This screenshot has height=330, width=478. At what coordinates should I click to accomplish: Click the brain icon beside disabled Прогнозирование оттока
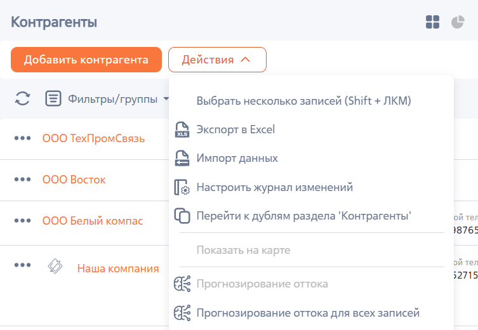182,284
